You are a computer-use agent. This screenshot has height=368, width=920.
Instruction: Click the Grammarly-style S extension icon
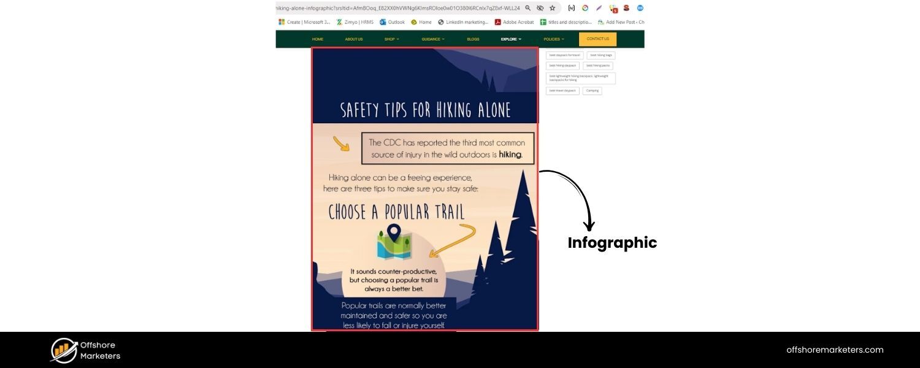coord(626,8)
